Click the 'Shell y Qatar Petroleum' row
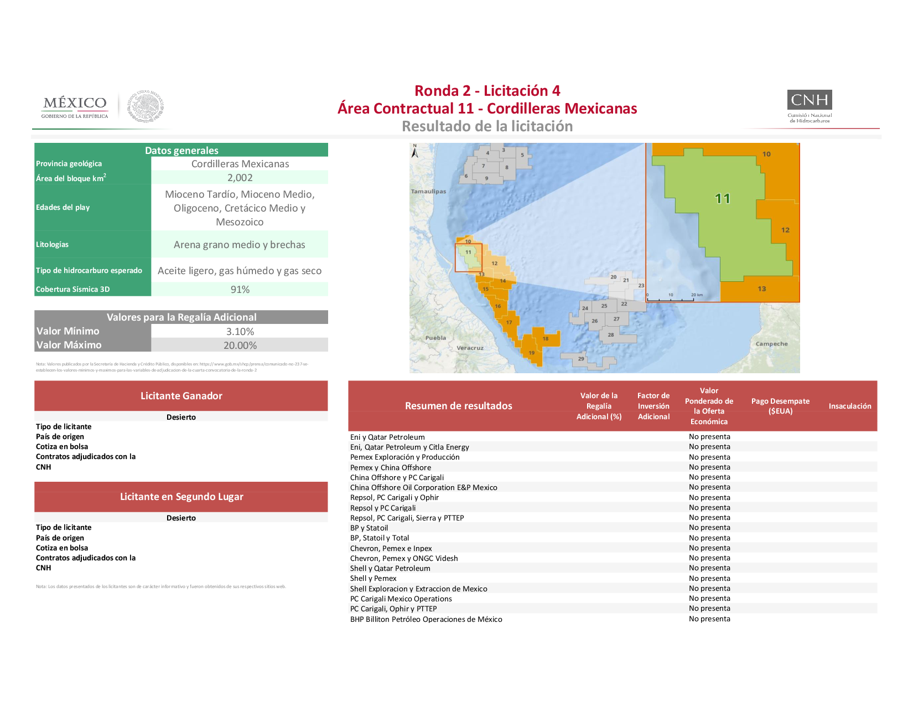Viewport: 913px width, 706px height. click(x=613, y=568)
